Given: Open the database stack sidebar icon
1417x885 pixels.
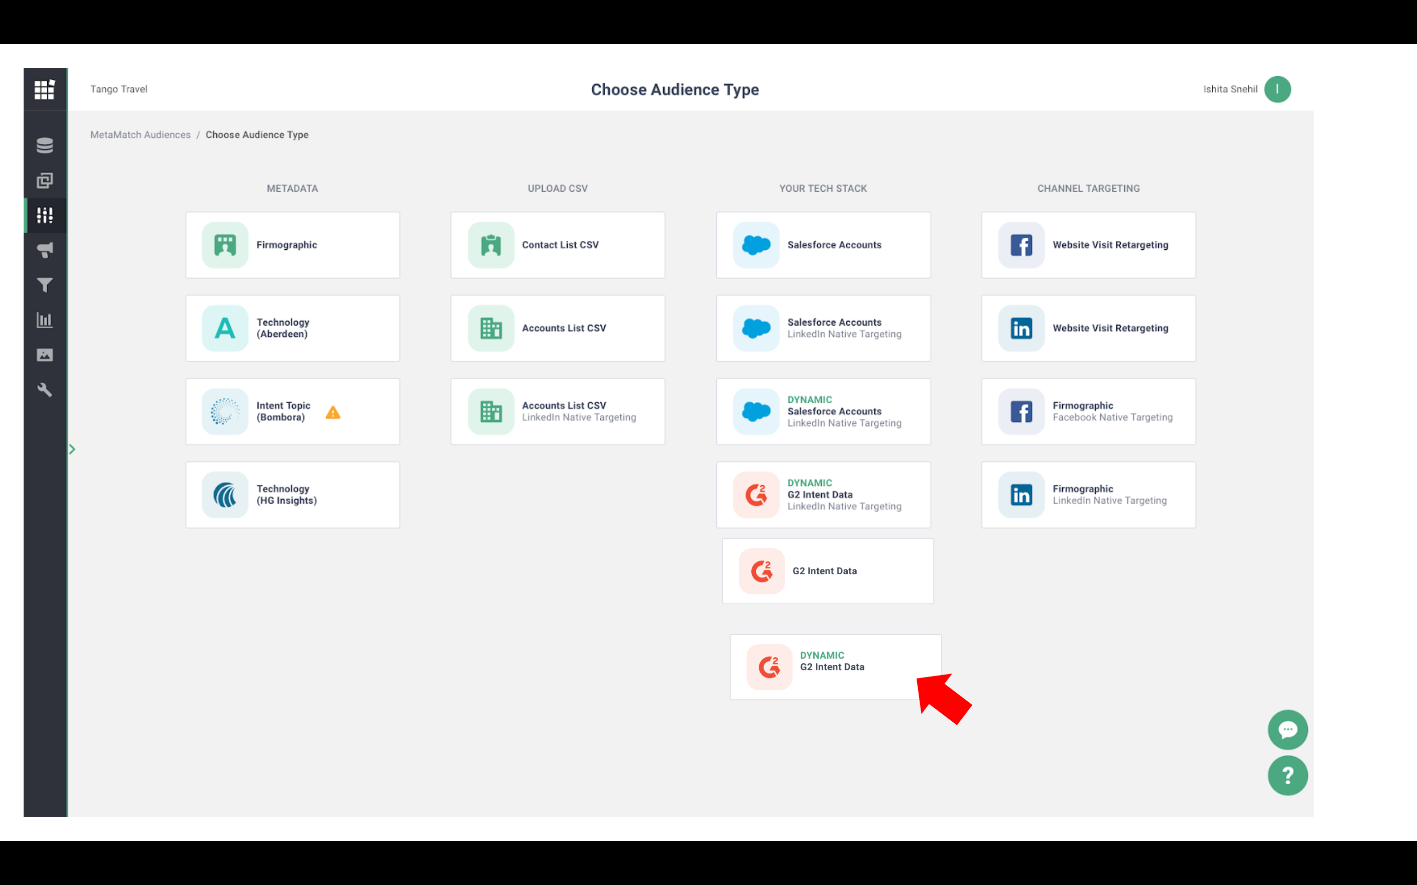Looking at the screenshot, I should click(44, 145).
